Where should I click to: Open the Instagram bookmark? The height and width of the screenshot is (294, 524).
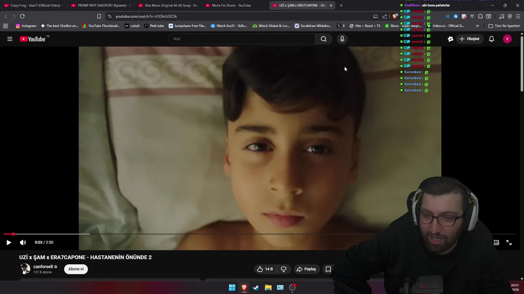point(26,26)
